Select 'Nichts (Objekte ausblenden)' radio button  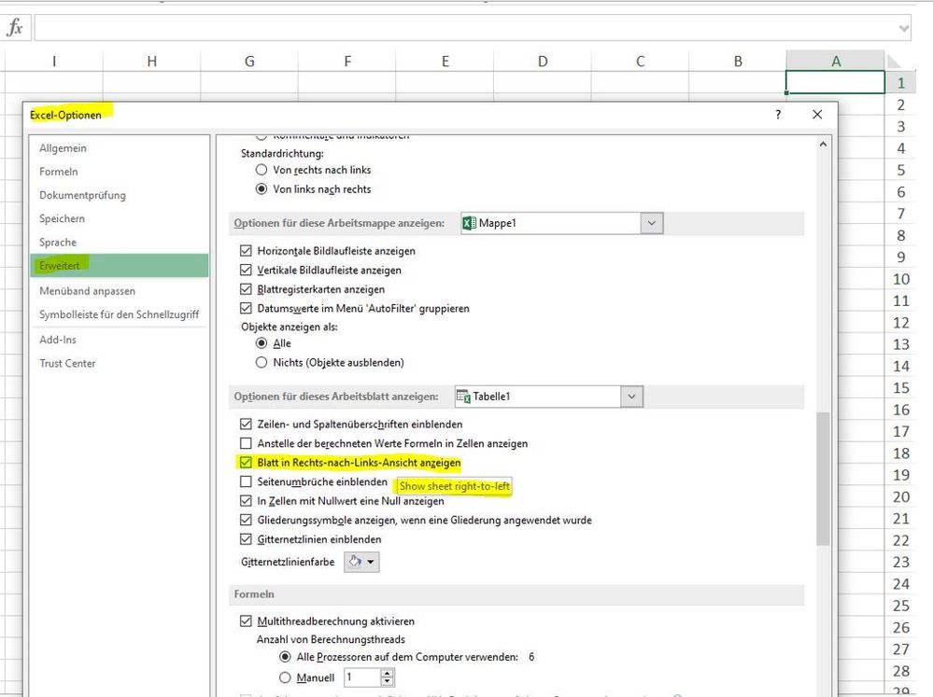(262, 362)
